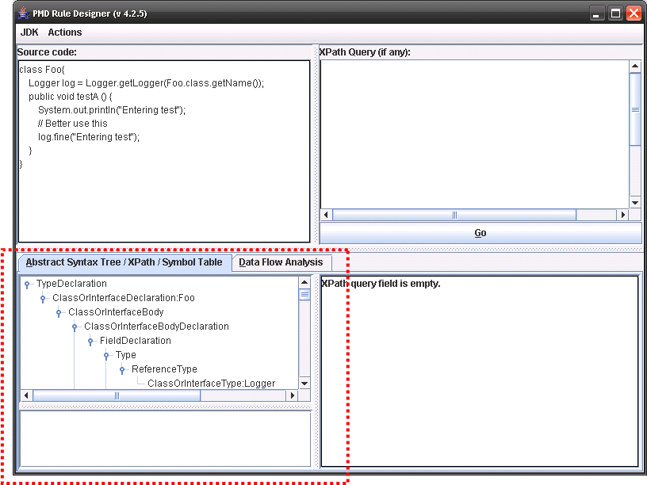Viewport: 647px width, 485px height.
Task: Click the Go button to run the query
Action: click(480, 232)
